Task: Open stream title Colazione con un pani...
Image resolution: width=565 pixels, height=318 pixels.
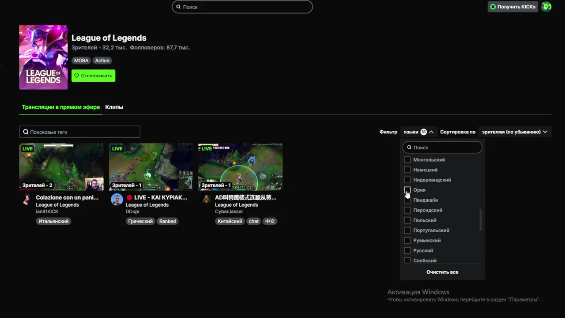Action: [x=67, y=198]
